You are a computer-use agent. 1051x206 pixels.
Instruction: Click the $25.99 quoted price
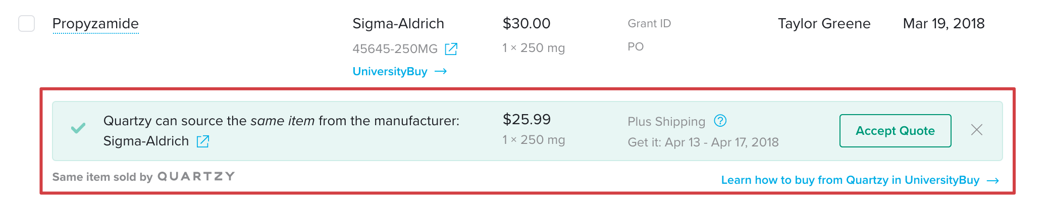pyautogui.click(x=527, y=120)
